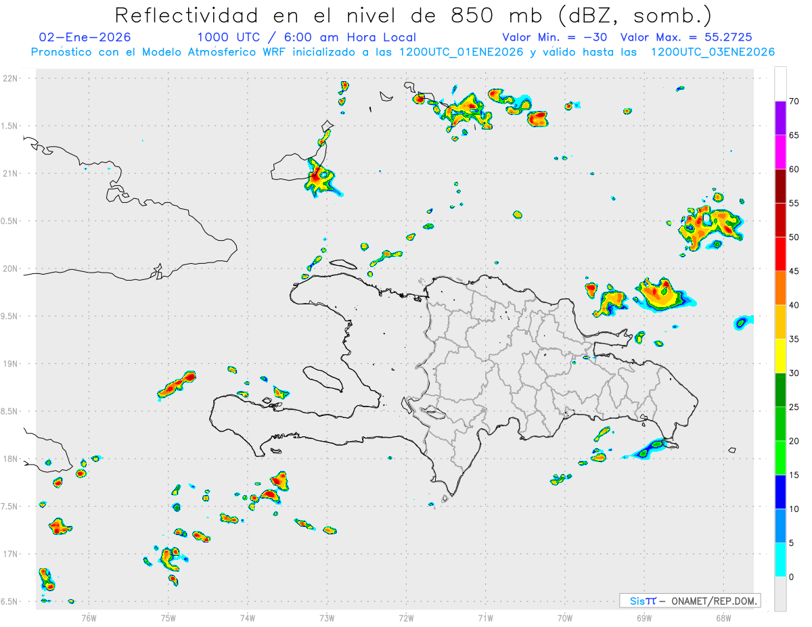Select the cyan 0–5 dBZ color band
The width and height of the screenshot is (812, 627).
point(780,560)
